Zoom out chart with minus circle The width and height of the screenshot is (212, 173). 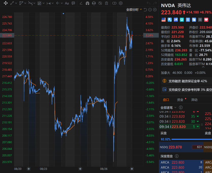(x=150, y=10)
